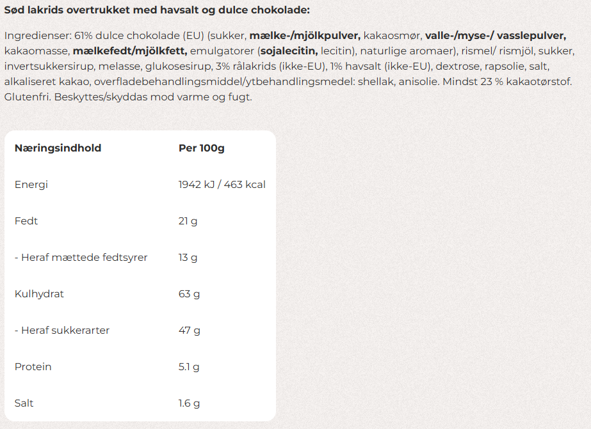Viewport: 591px width, 429px height.
Task: Click the protein value '5.1 g'
Action: pyautogui.click(x=189, y=367)
